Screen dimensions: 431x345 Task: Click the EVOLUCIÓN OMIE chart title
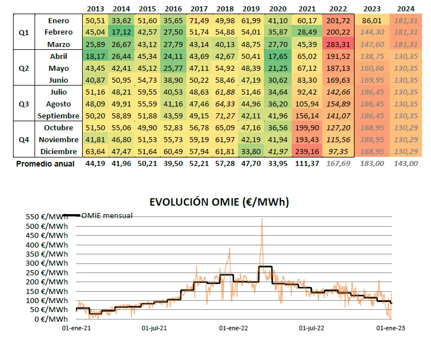click(219, 202)
